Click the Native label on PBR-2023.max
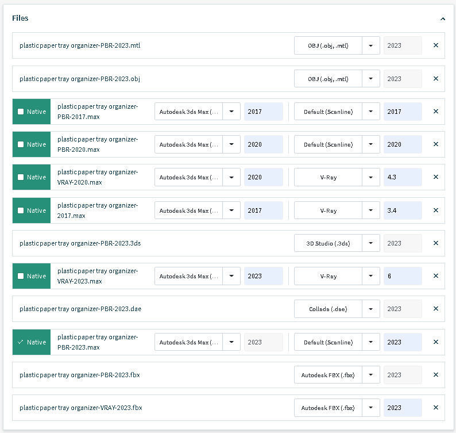The width and height of the screenshot is (456, 433). [x=36, y=342]
